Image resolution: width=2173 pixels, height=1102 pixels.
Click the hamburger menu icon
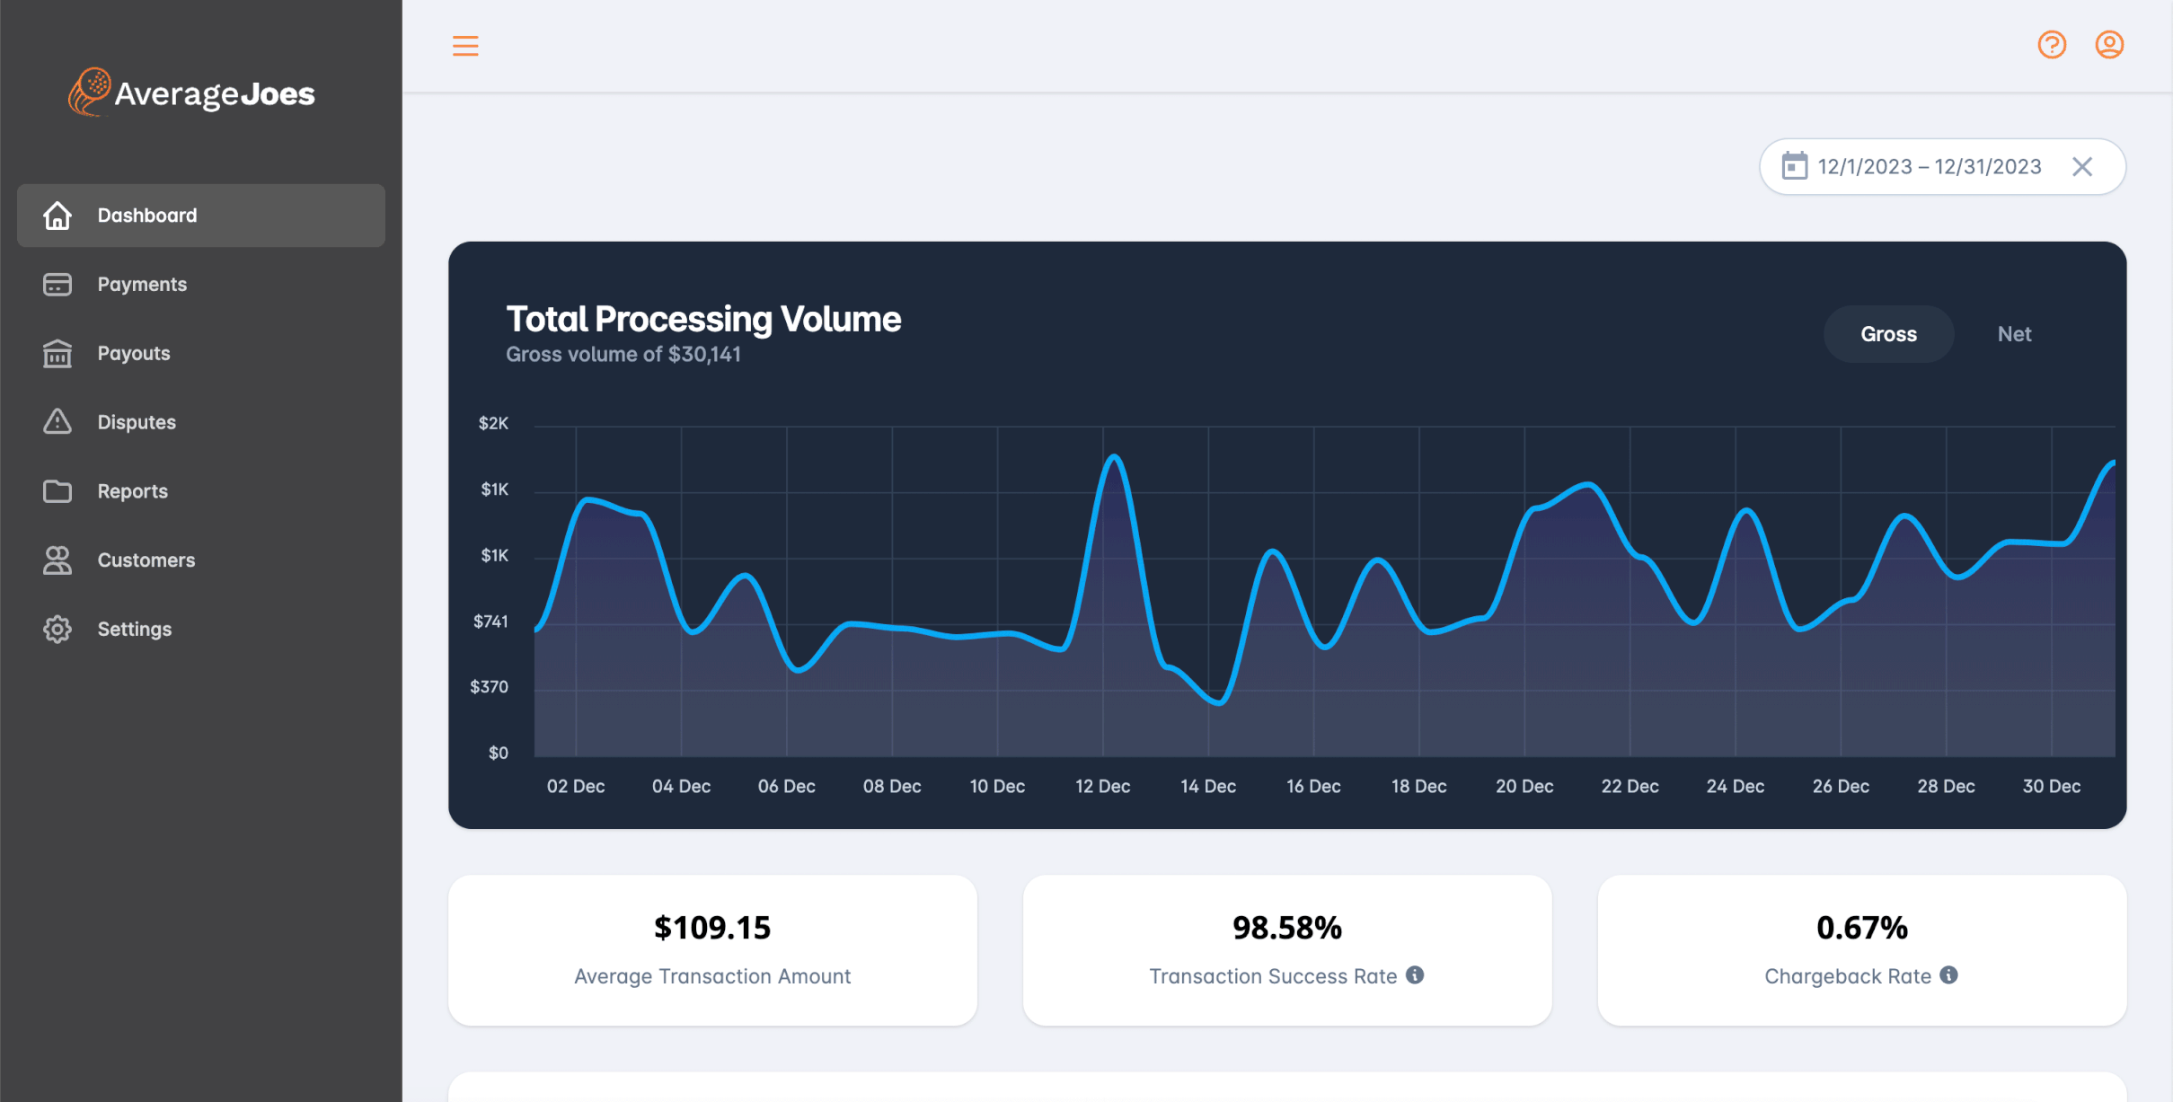[464, 45]
